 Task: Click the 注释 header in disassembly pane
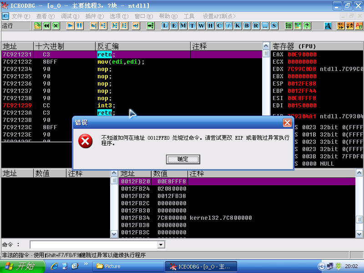tap(226, 46)
